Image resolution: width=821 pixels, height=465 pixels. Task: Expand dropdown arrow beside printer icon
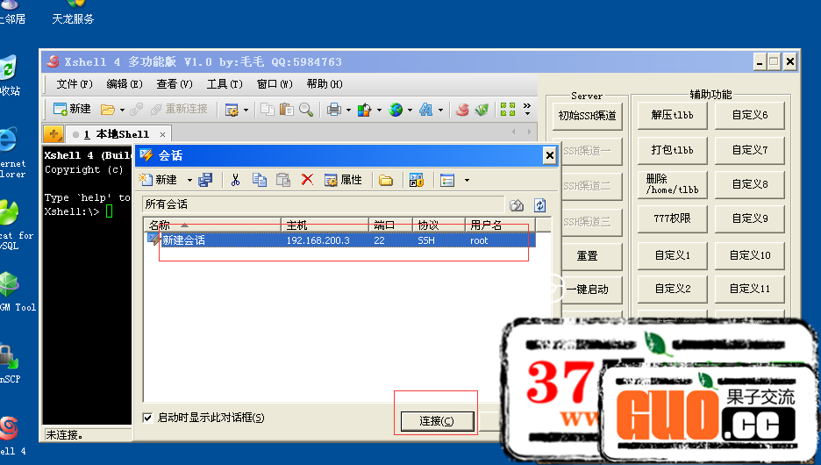(348, 110)
